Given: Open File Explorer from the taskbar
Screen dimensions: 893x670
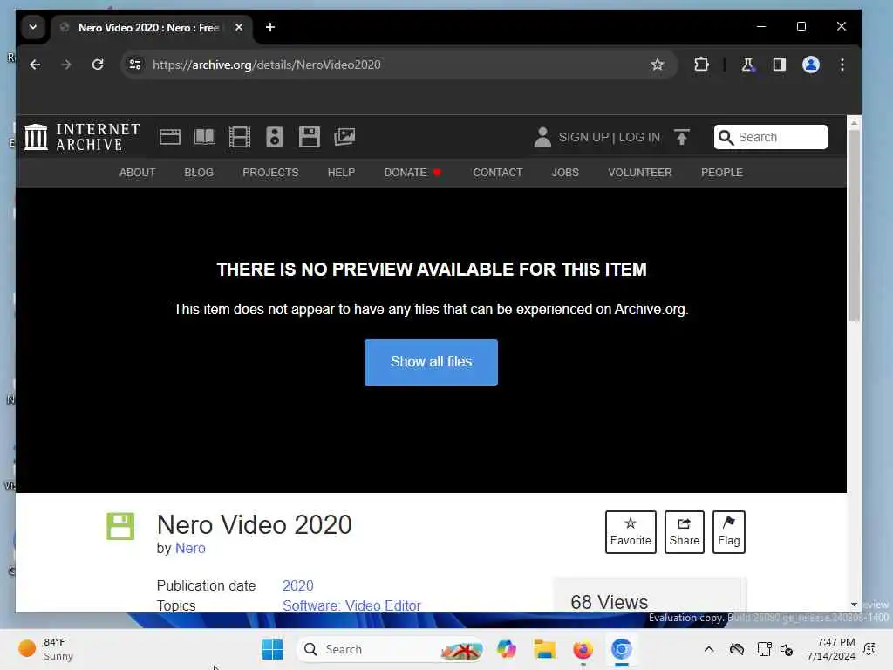Looking at the screenshot, I should 544,649.
